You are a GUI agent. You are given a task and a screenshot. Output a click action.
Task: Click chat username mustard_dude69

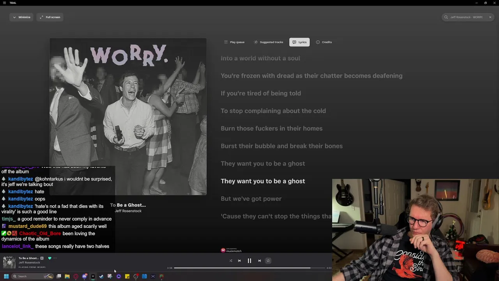pyautogui.click(x=27, y=226)
